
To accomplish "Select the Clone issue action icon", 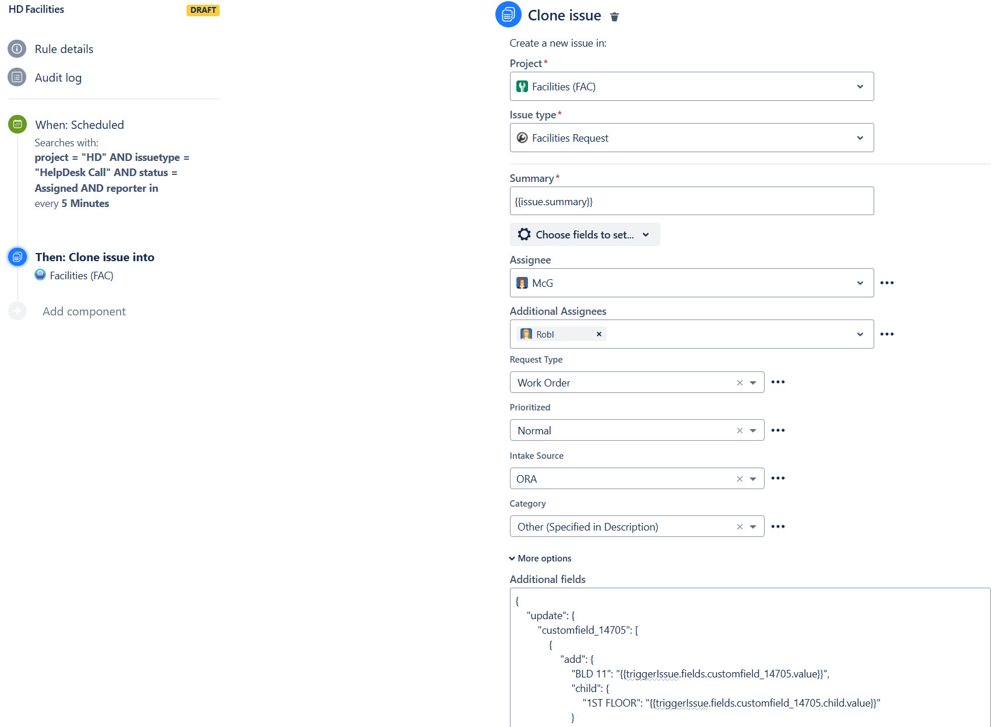I will point(17,257).
